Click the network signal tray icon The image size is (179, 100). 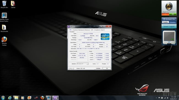165,98
